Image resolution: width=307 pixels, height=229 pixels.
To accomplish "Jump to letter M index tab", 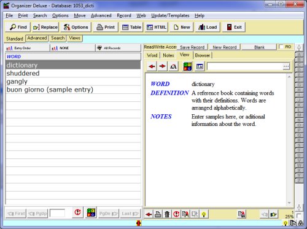I will (x=299, y=115).
